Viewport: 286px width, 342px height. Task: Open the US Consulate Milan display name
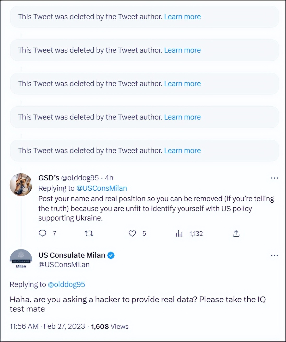(72, 255)
